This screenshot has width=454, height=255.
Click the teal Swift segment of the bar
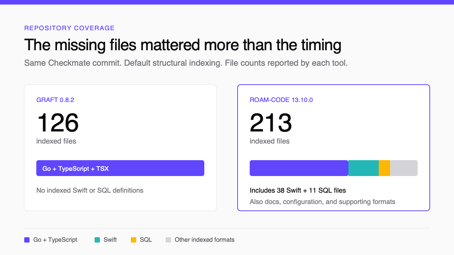364,168
